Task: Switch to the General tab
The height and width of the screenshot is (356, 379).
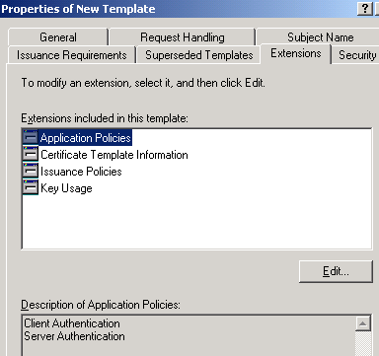Action: tap(58, 37)
